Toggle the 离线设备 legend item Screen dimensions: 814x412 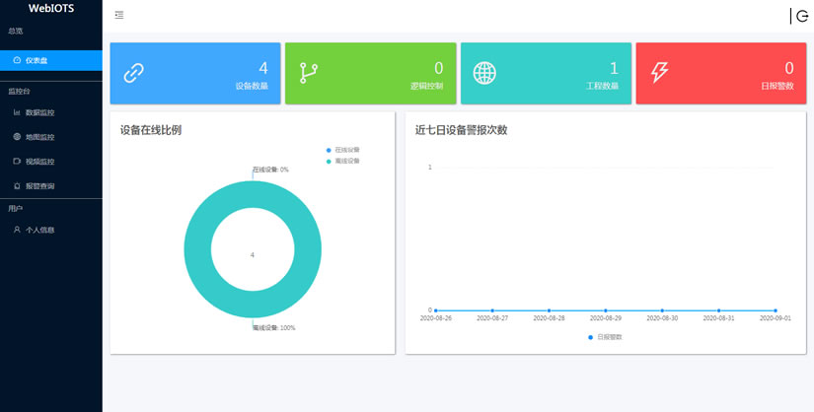click(342, 161)
